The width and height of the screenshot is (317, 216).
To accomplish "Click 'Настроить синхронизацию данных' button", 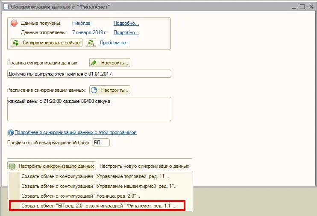I will tap(52, 166).
